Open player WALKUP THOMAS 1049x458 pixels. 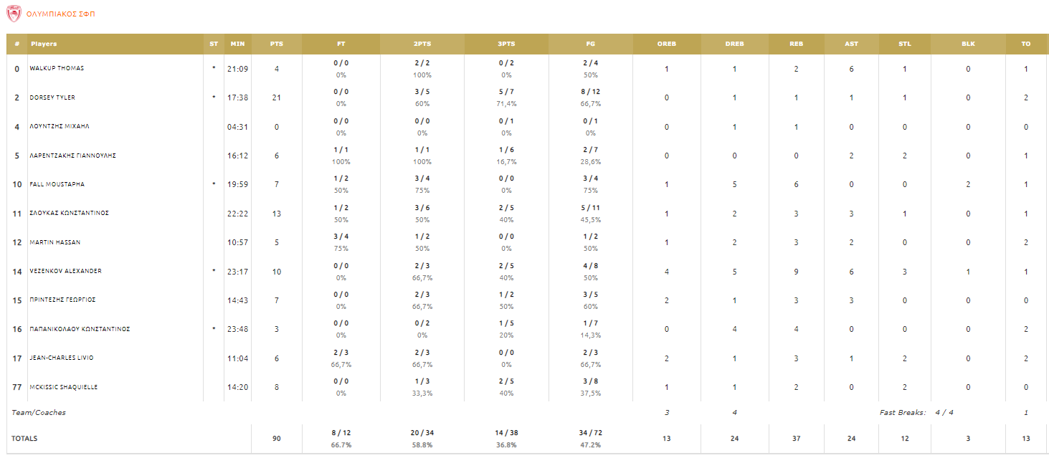[x=57, y=68]
